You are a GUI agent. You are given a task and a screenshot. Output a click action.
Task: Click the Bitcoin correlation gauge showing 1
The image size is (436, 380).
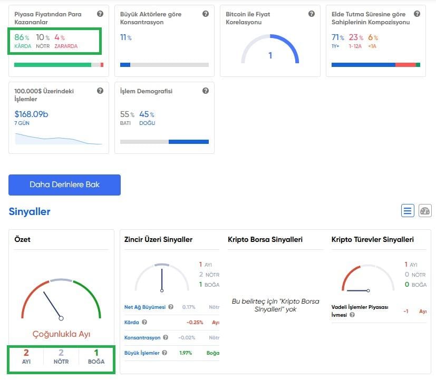click(x=270, y=50)
